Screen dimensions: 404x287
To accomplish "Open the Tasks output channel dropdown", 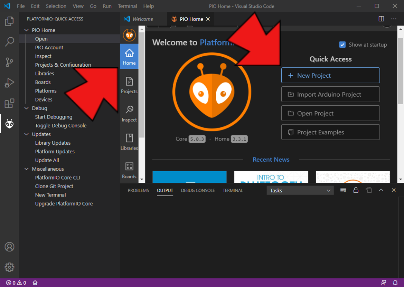I will (300, 190).
